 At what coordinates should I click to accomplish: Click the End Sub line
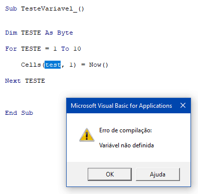tap(19, 113)
